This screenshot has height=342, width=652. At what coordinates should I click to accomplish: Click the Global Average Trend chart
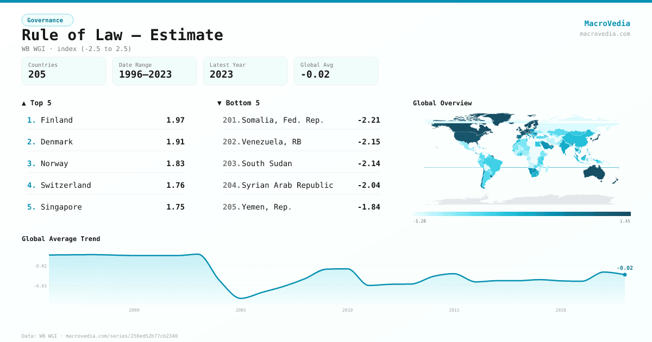pos(326,277)
